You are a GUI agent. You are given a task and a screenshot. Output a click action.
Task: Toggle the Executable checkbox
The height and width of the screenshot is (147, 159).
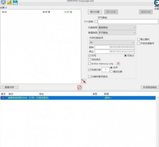[x=125, y=55]
